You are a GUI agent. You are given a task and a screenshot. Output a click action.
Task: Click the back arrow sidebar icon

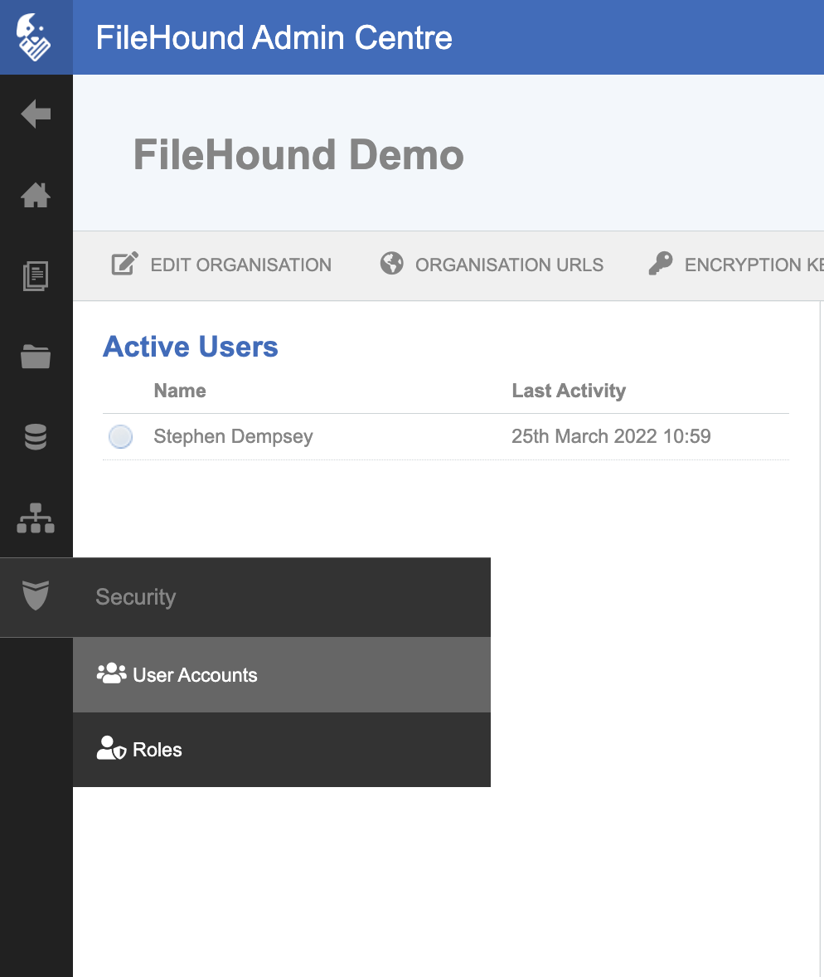(36, 114)
